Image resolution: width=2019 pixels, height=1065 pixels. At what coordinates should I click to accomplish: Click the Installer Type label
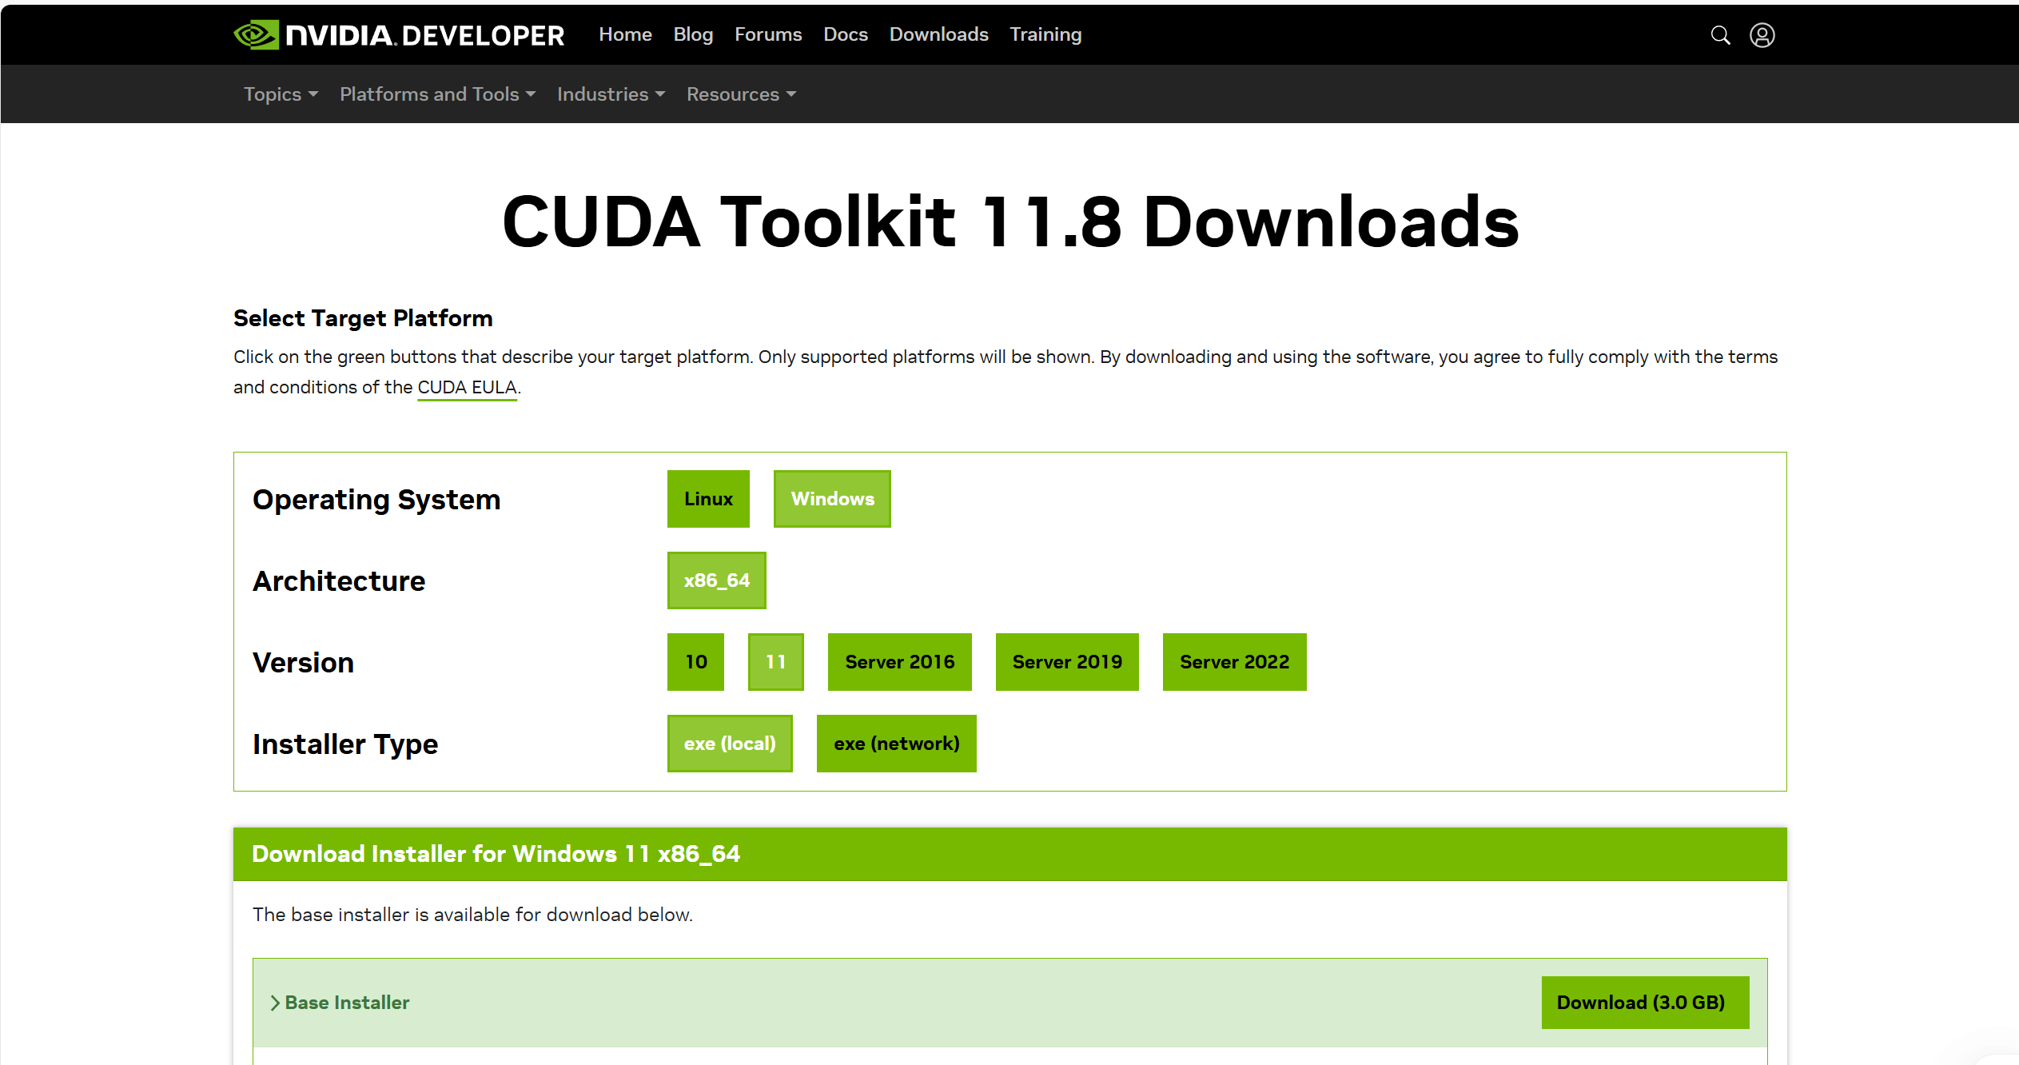point(345,744)
